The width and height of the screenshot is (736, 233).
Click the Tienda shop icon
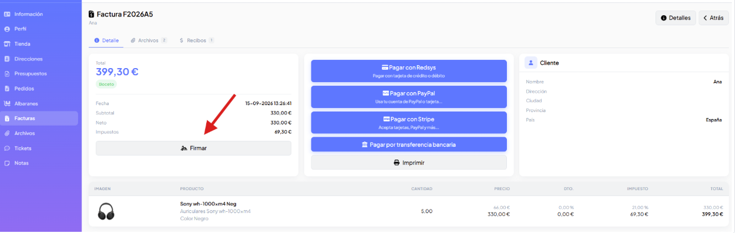7,44
